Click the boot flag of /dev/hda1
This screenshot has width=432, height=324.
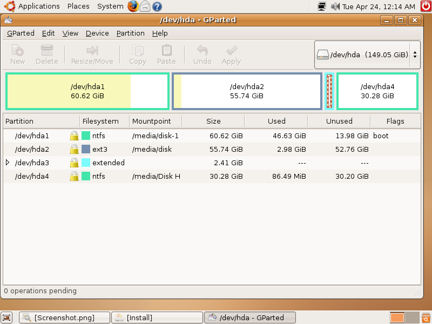pyautogui.click(x=381, y=136)
